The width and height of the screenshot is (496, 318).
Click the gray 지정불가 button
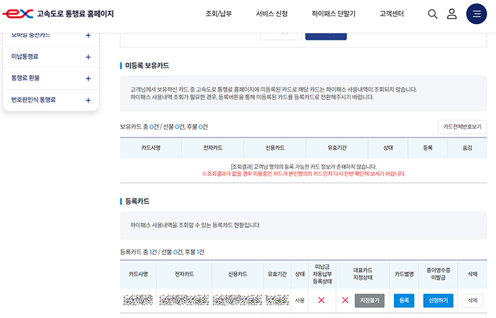pyautogui.click(x=369, y=300)
